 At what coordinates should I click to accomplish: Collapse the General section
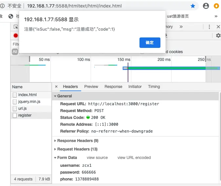point(55,96)
